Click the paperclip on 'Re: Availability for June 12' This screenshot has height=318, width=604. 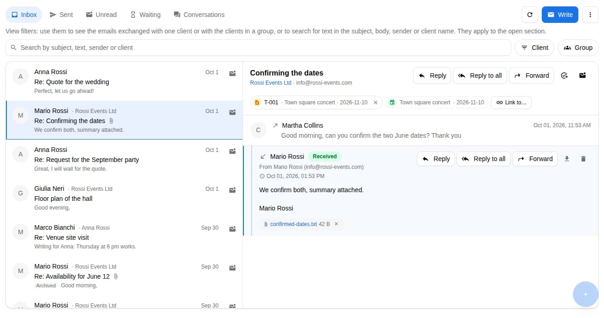(116, 276)
